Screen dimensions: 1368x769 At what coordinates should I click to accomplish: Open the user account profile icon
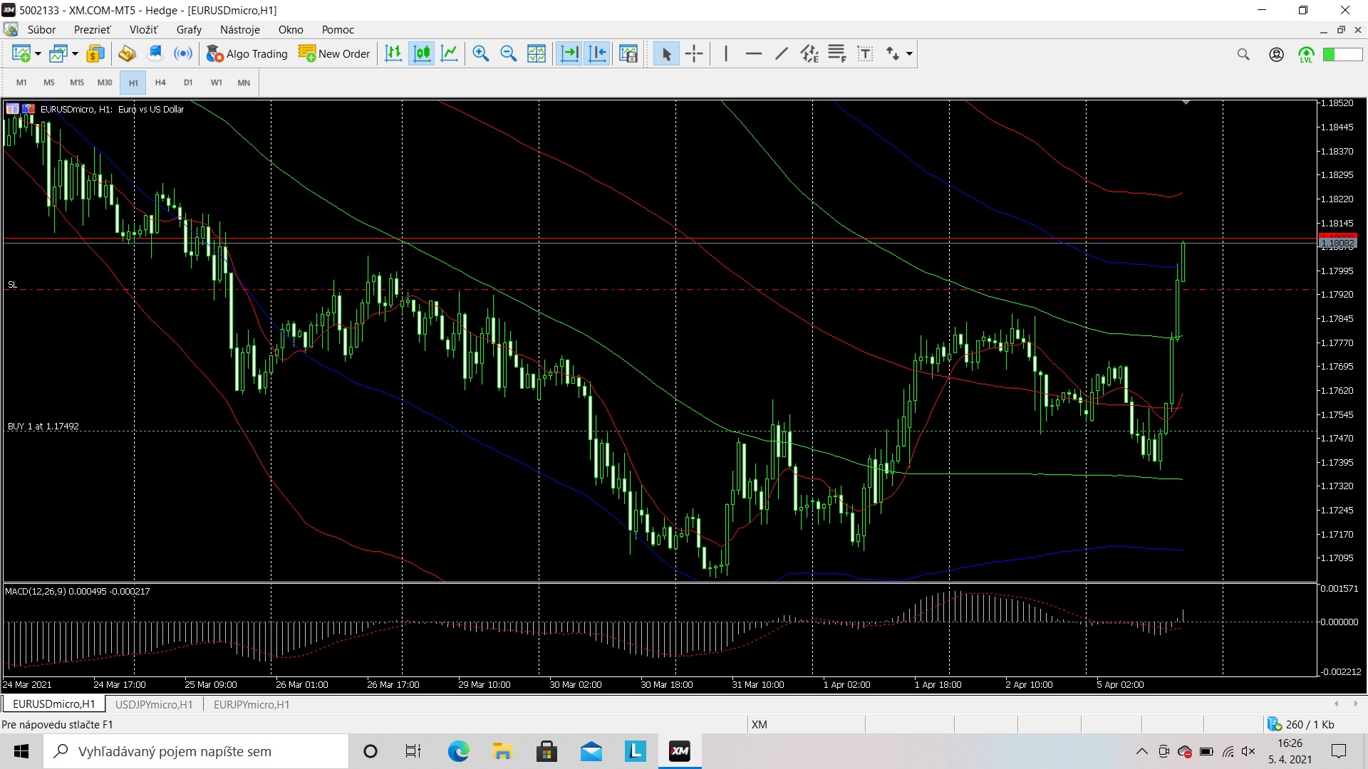1276,54
